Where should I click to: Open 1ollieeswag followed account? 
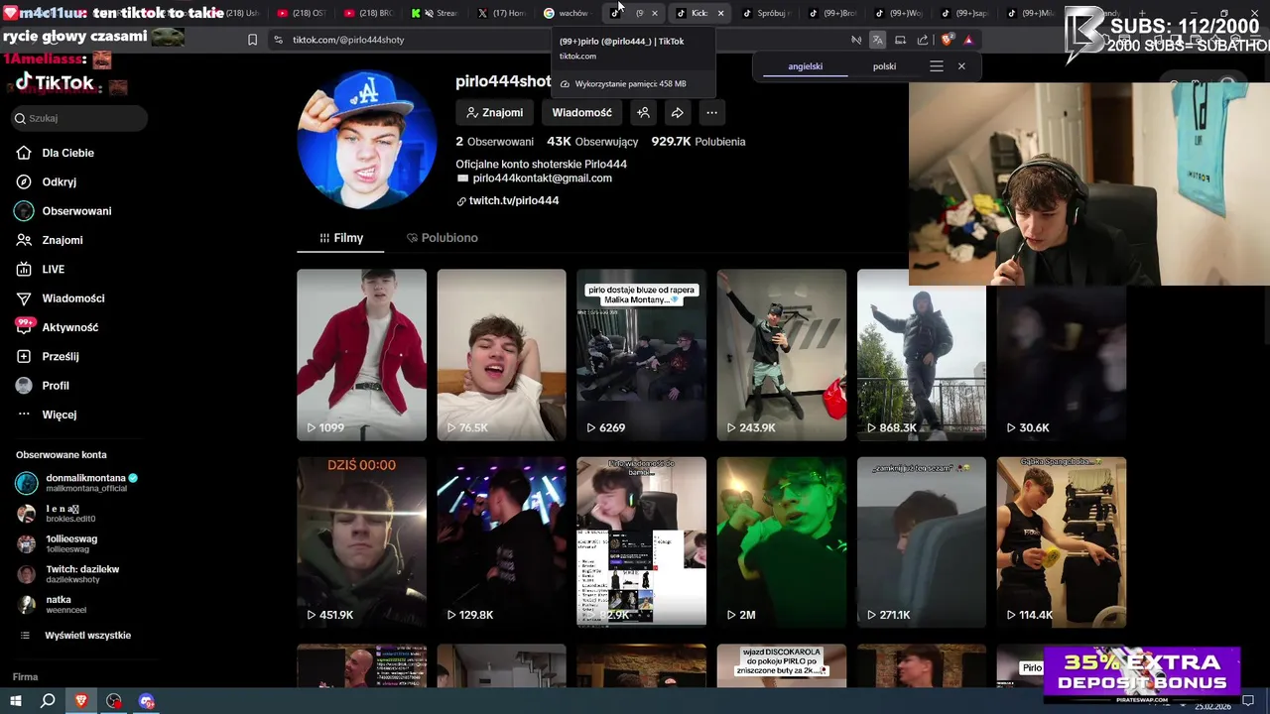(58, 543)
